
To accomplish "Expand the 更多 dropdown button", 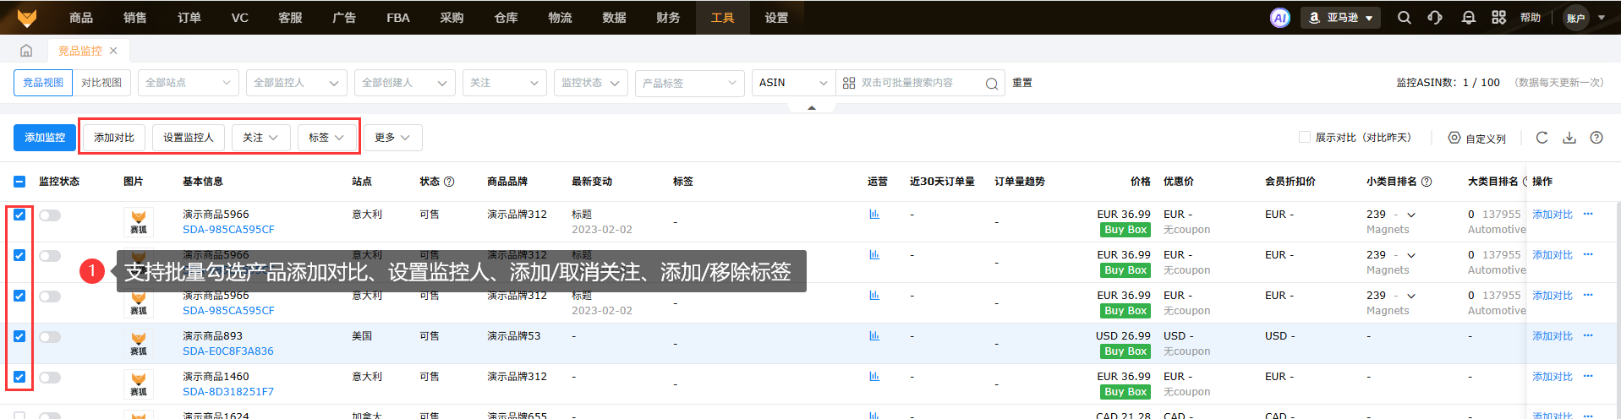I will (392, 138).
